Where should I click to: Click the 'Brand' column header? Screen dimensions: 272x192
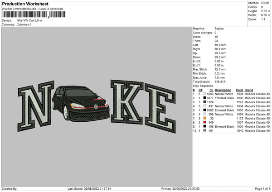click(x=249, y=90)
